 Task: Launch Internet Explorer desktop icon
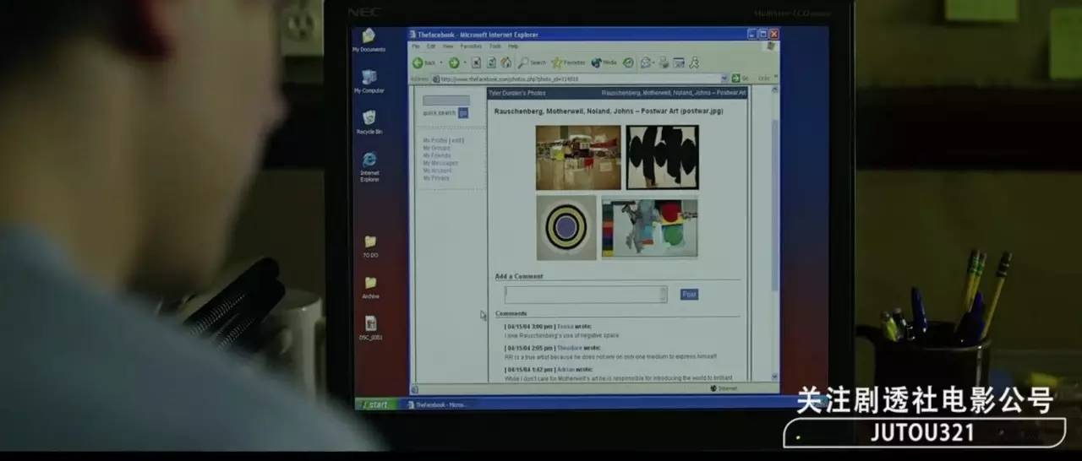[369, 166]
